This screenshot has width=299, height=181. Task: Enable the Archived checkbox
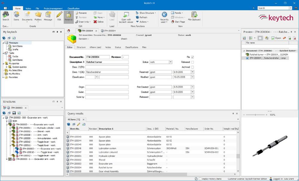[193, 67]
